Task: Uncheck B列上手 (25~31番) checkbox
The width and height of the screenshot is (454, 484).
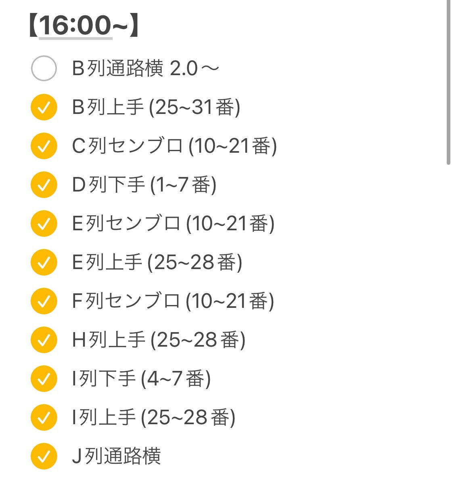Action: (44, 107)
